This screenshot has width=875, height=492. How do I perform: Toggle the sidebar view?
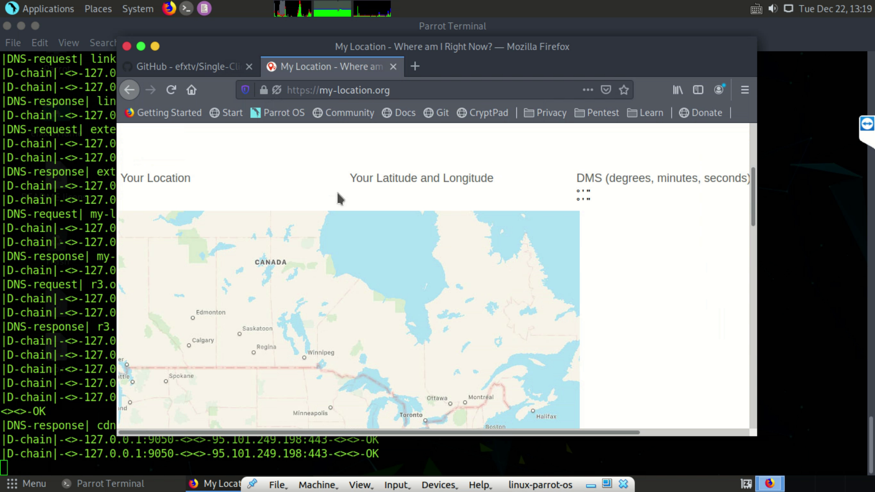point(698,90)
